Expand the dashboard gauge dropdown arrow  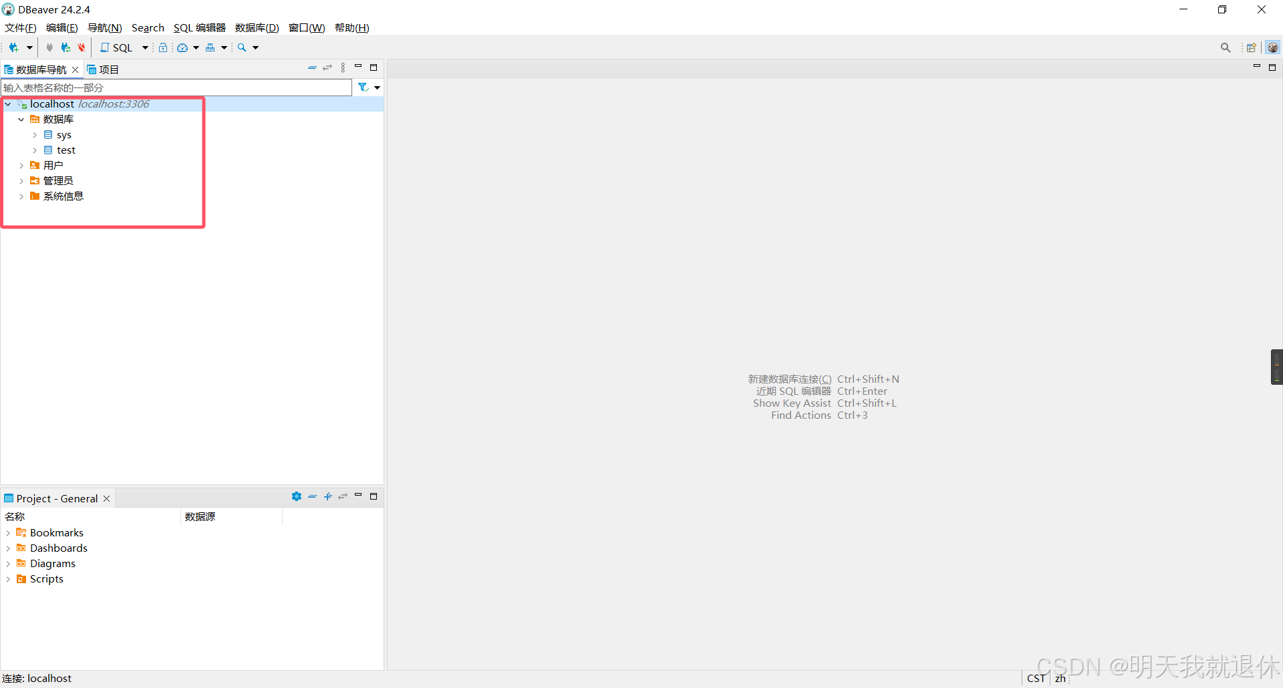click(x=196, y=47)
